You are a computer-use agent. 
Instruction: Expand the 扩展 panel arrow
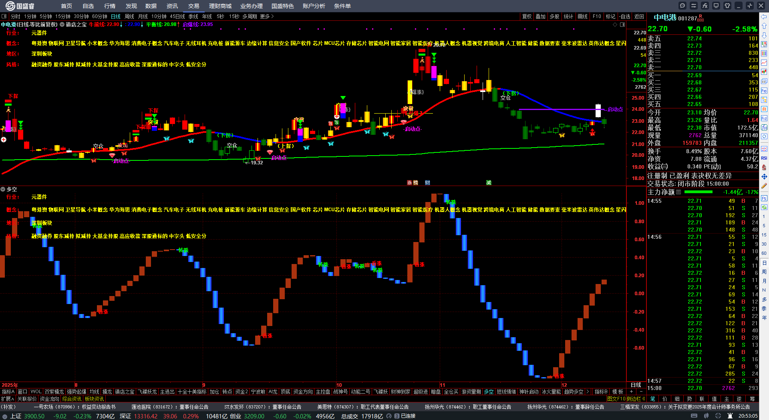click(x=8, y=399)
